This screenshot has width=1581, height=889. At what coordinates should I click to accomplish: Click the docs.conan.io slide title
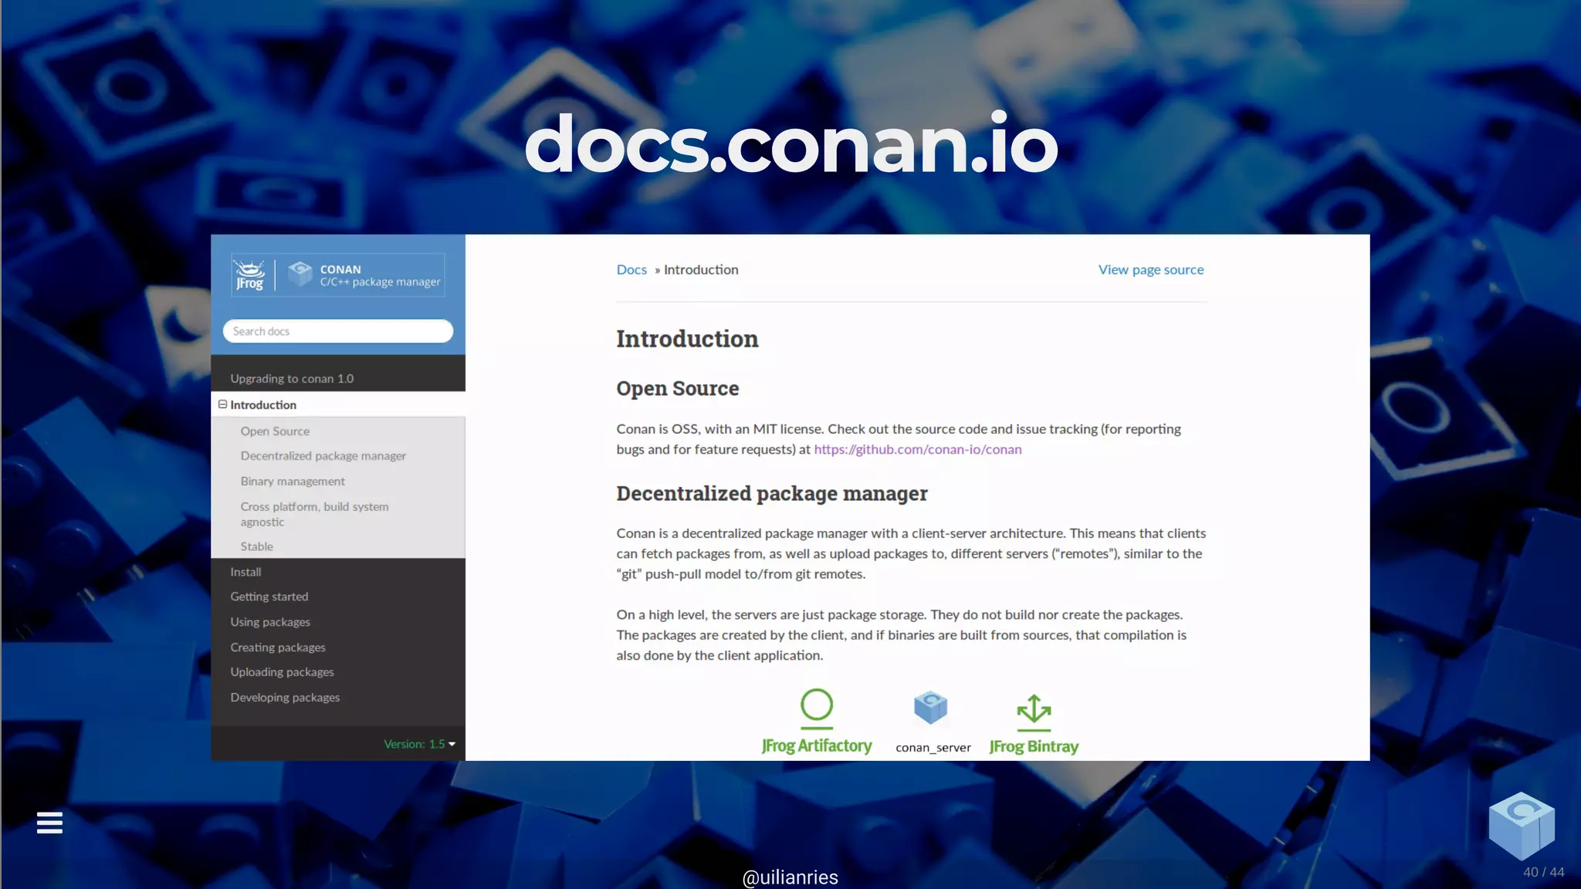pos(790,144)
